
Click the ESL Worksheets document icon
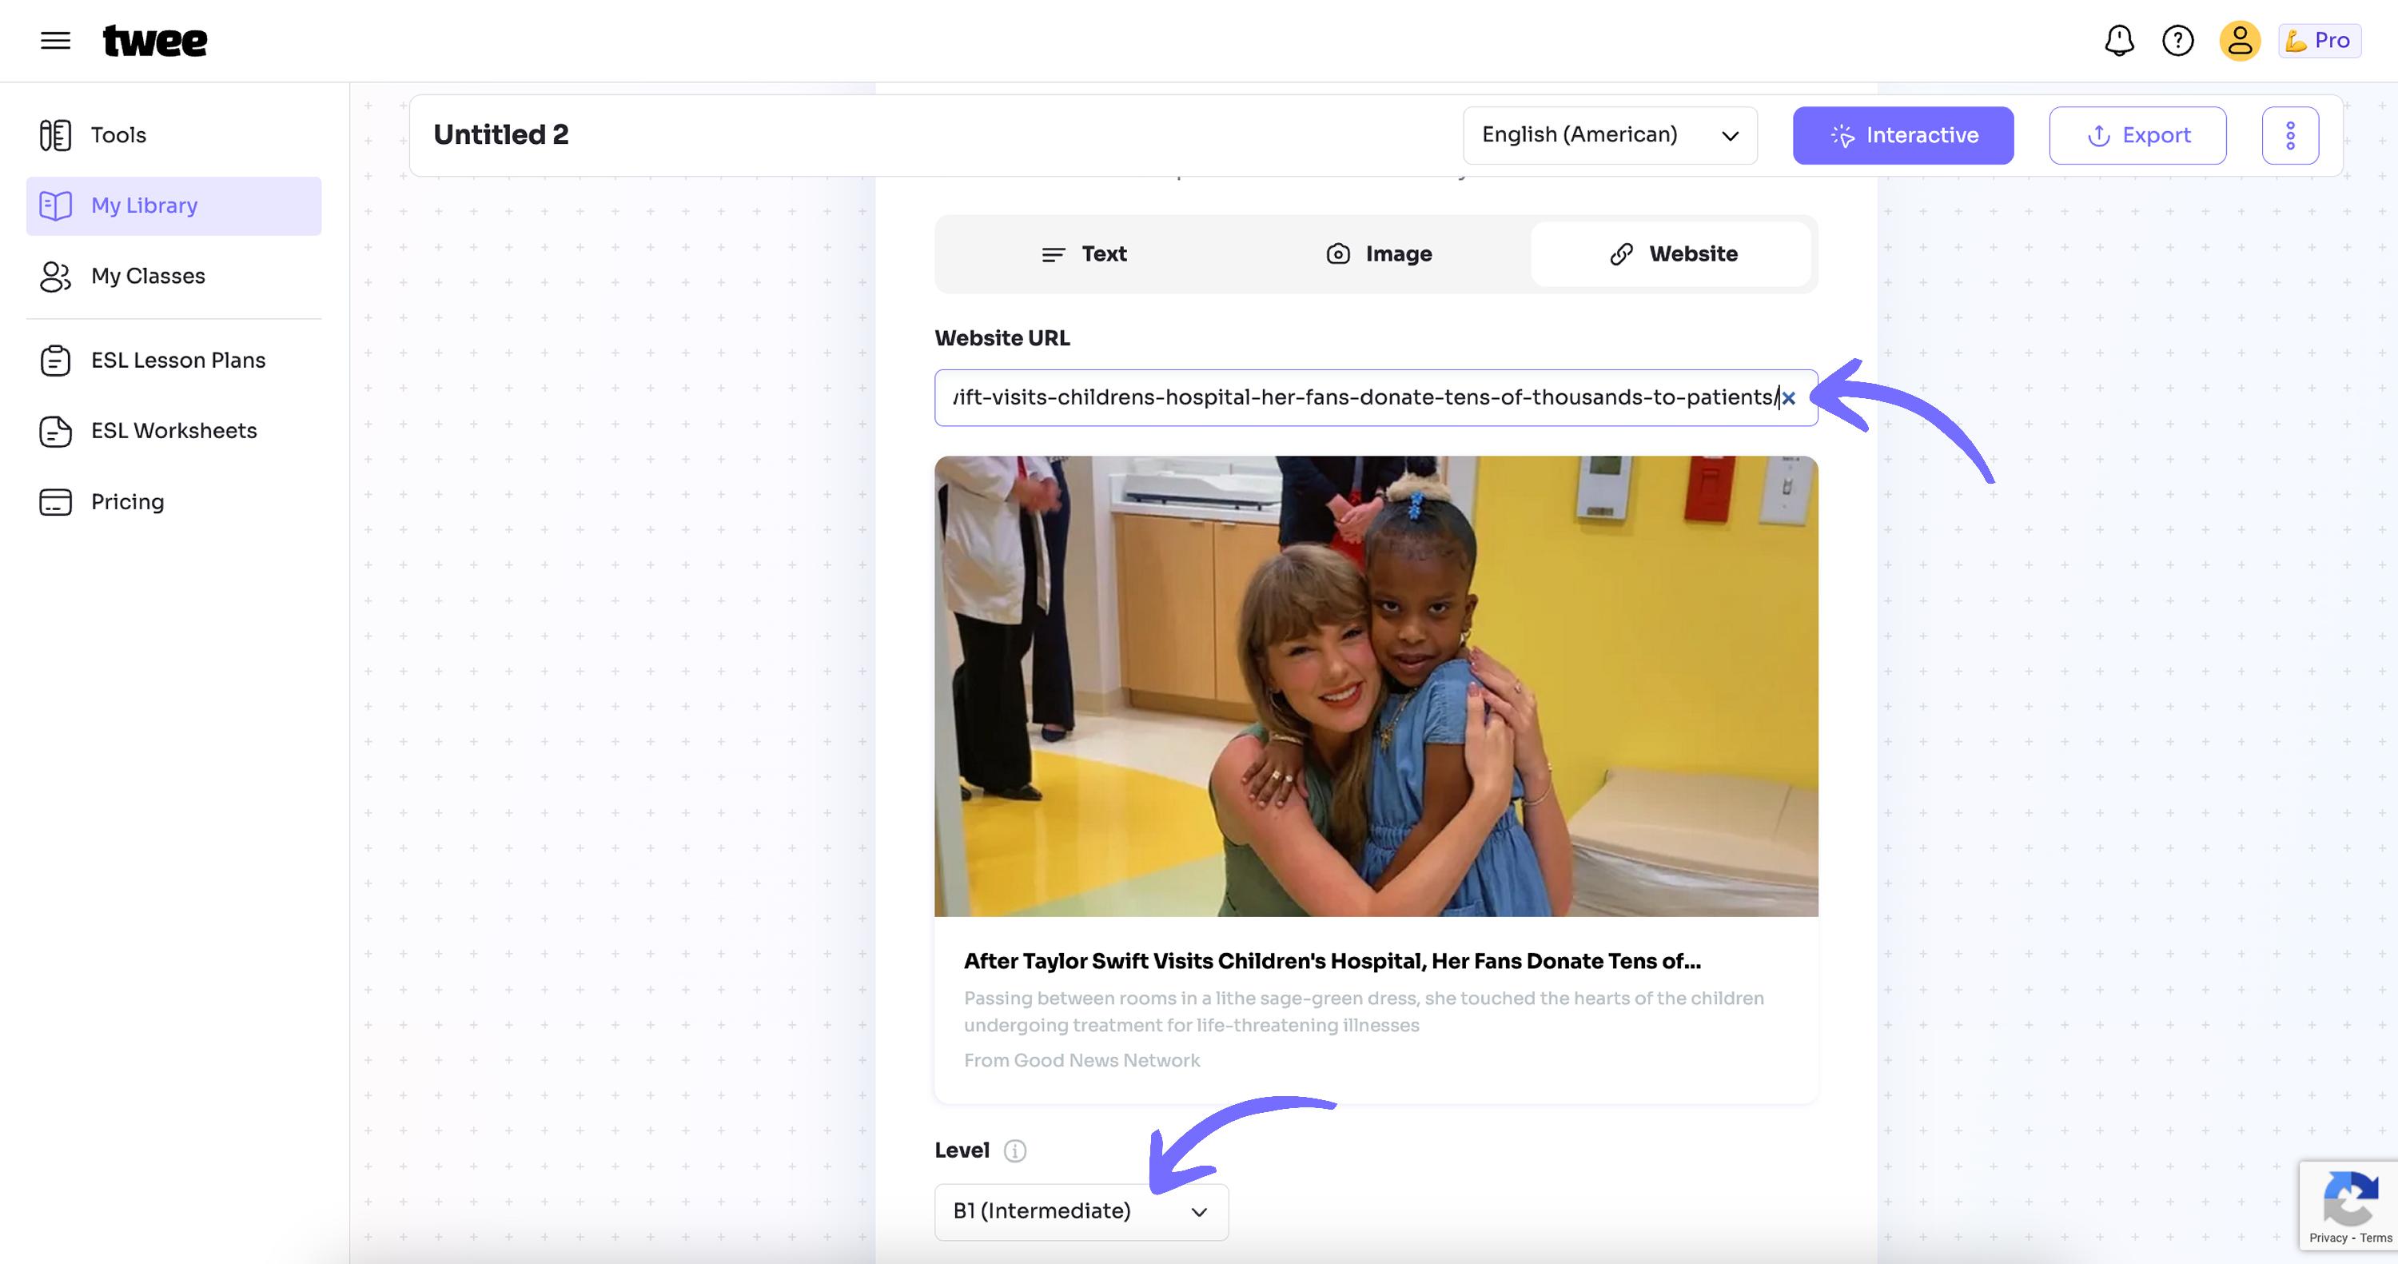[x=55, y=431]
